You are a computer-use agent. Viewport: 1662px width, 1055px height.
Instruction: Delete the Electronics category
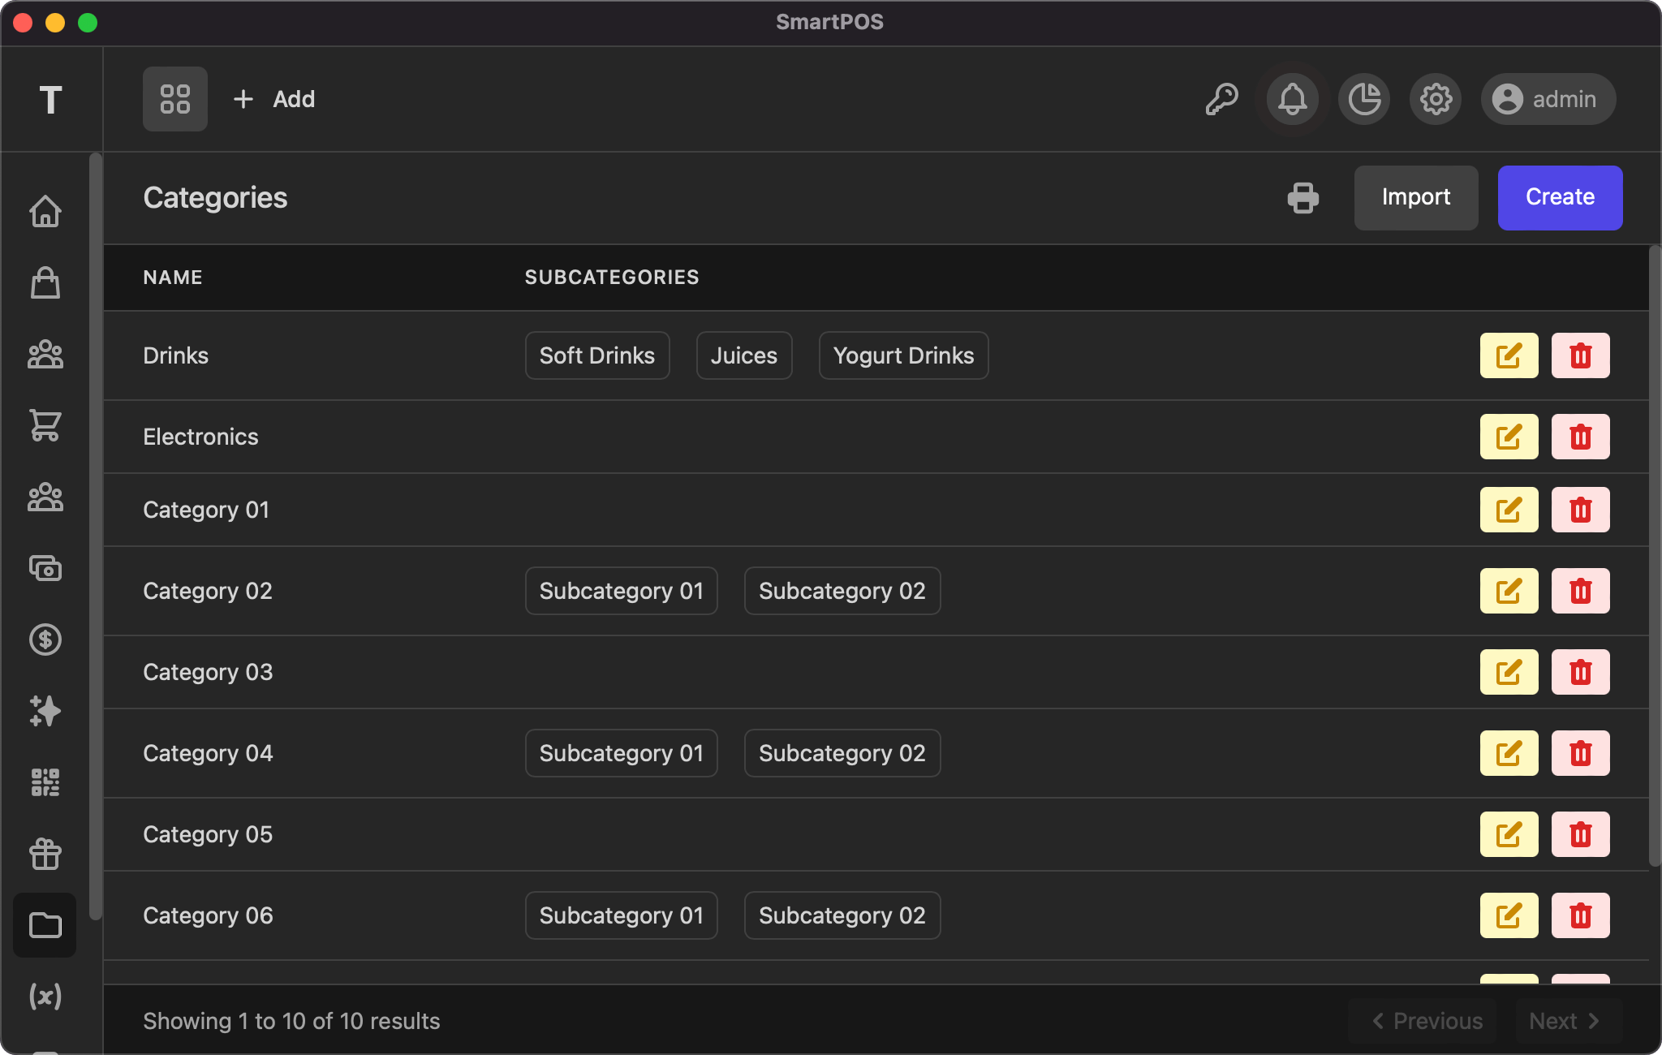[x=1579, y=436]
